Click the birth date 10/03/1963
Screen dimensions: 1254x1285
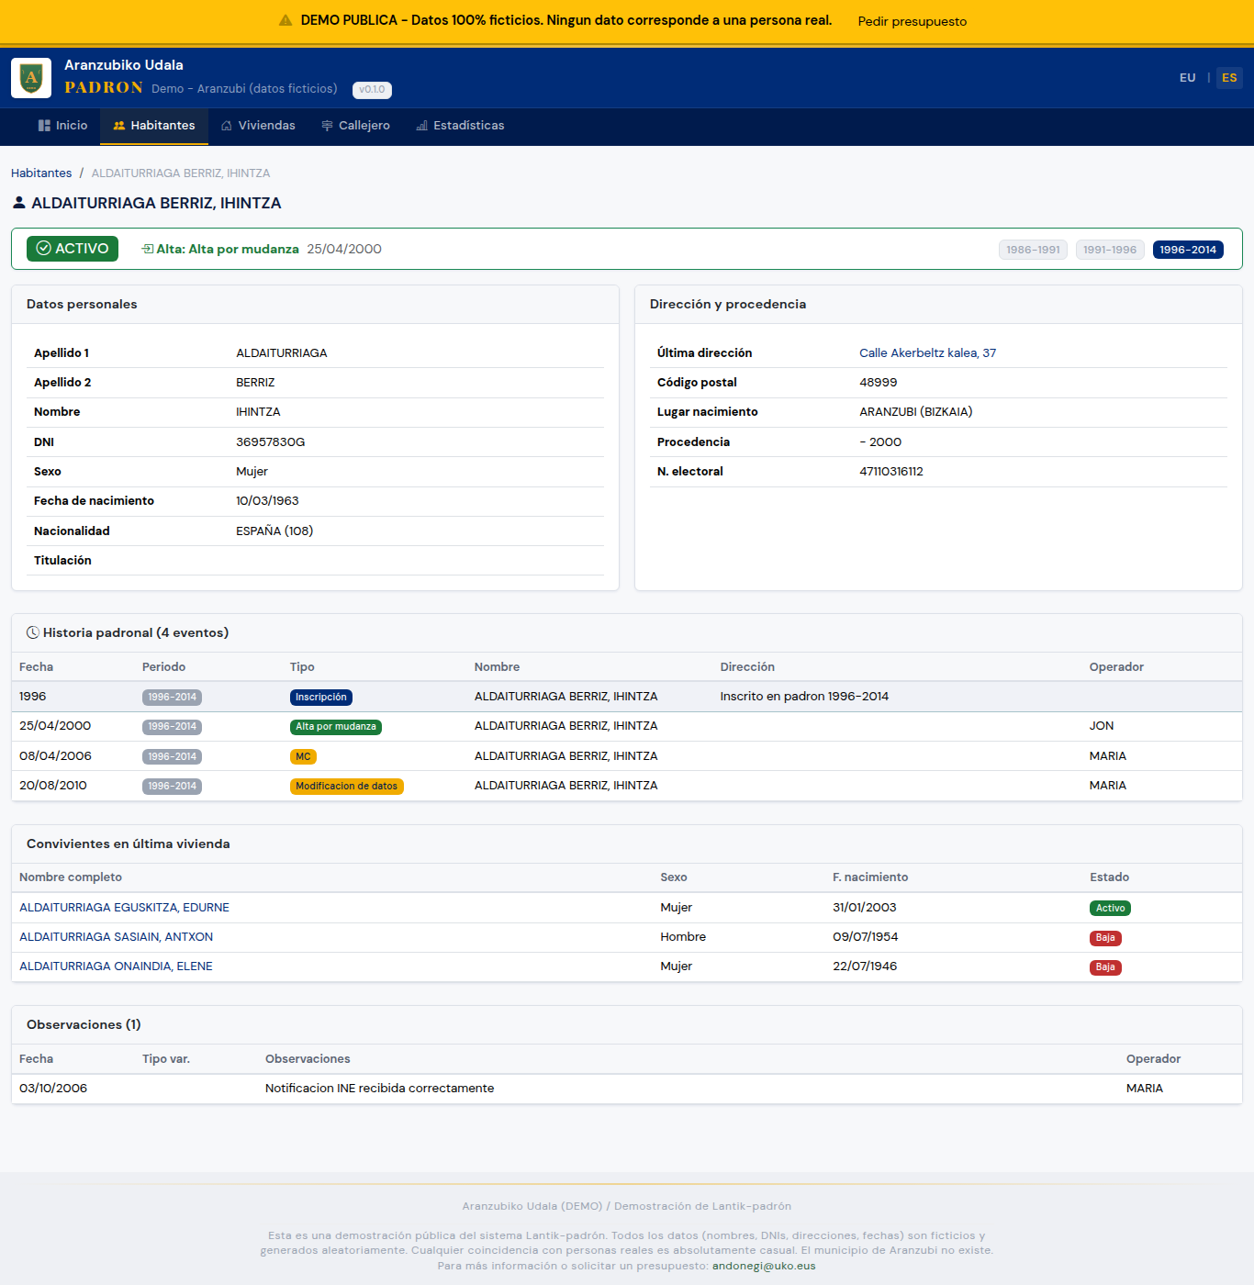[267, 500]
